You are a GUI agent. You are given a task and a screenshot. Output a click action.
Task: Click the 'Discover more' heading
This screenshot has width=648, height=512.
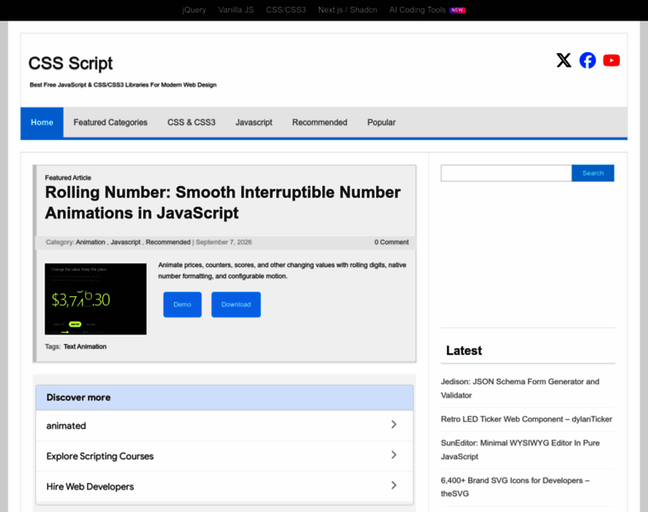tap(78, 398)
